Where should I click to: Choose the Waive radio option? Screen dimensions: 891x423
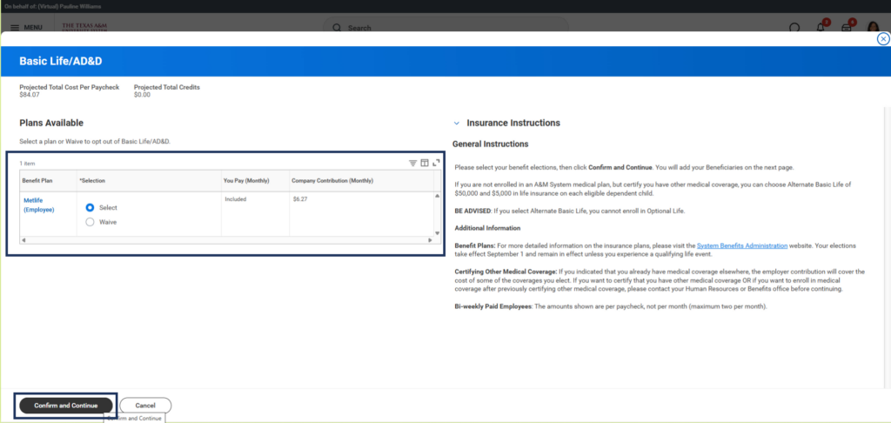(90, 222)
